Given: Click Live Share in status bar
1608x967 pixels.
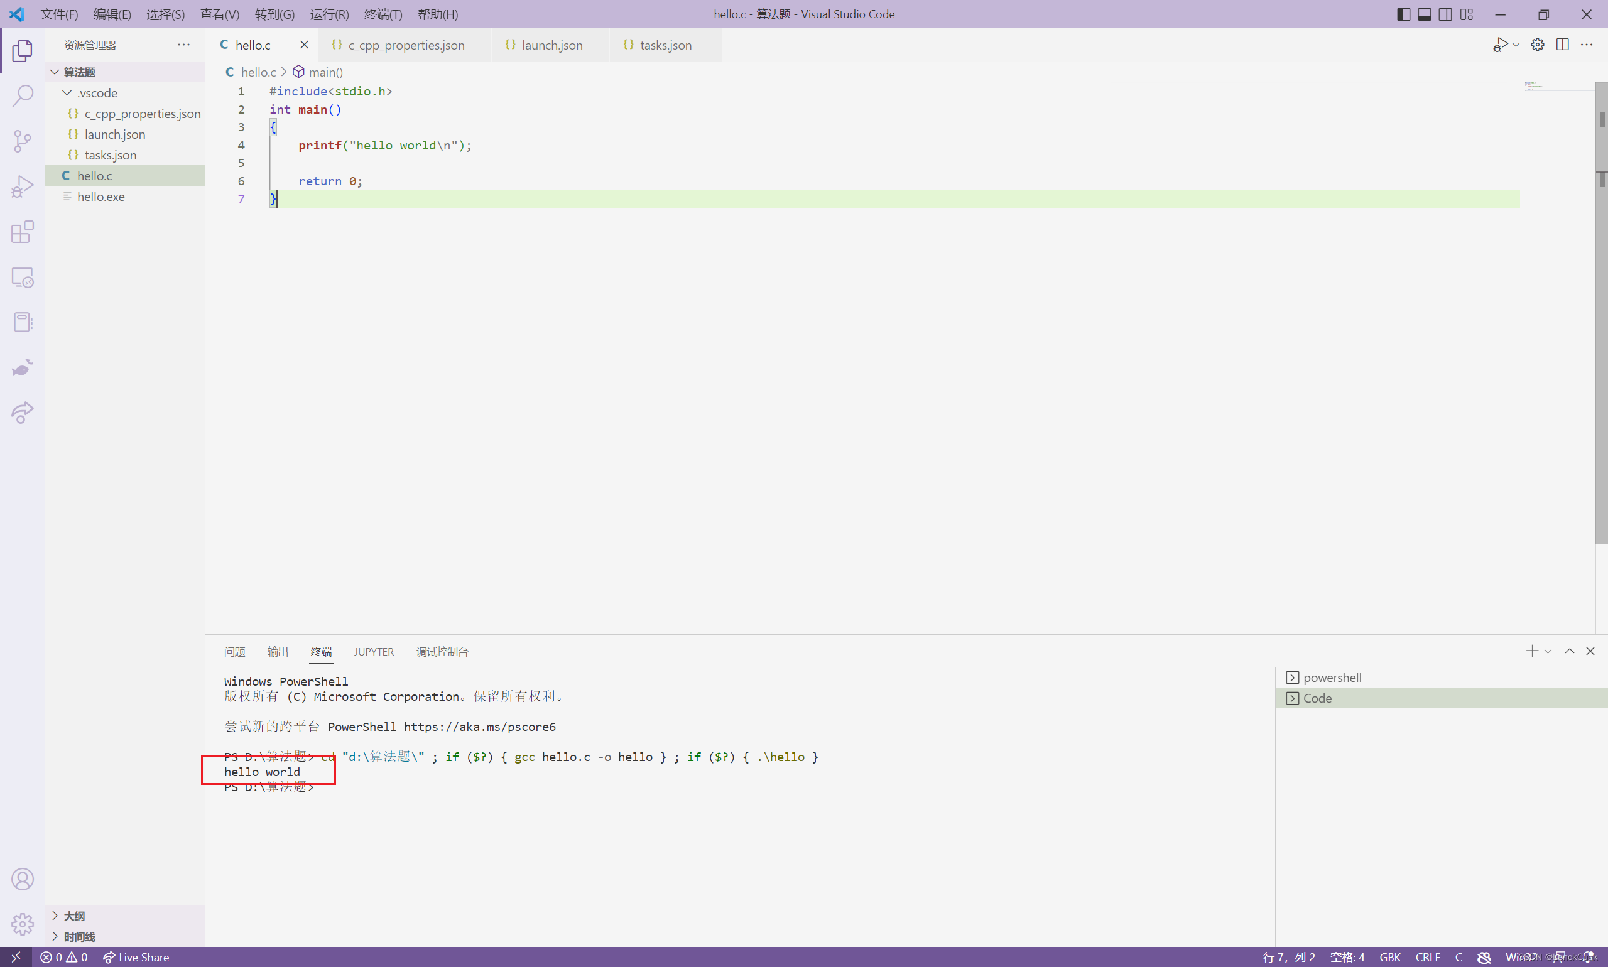Looking at the screenshot, I should click(136, 956).
